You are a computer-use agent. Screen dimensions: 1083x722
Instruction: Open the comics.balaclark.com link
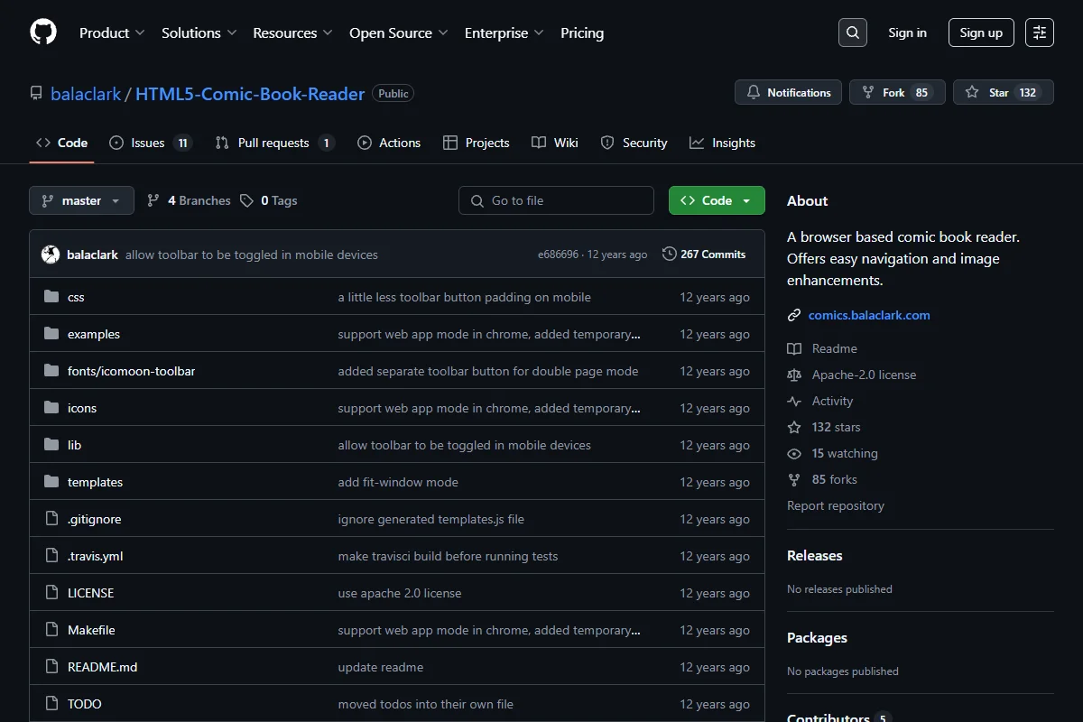point(869,315)
